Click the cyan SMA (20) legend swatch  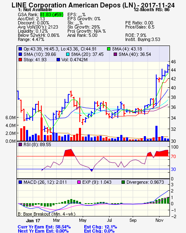tap(68, 54)
